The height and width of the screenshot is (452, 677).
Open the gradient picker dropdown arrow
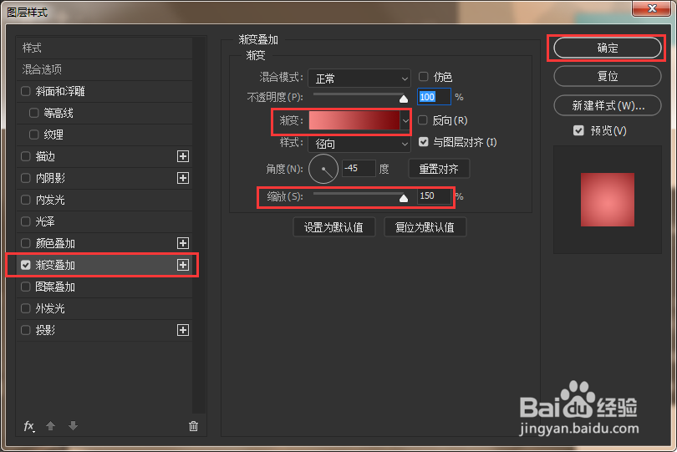click(x=405, y=121)
